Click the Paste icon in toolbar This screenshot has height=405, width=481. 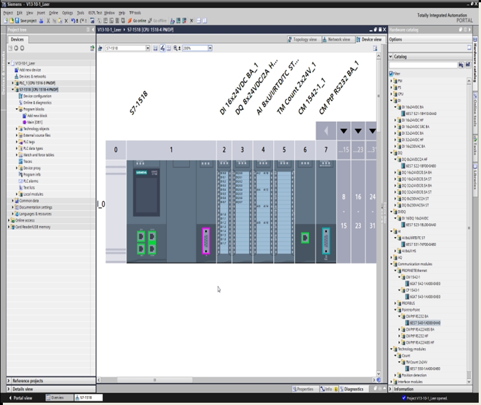click(60, 21)
